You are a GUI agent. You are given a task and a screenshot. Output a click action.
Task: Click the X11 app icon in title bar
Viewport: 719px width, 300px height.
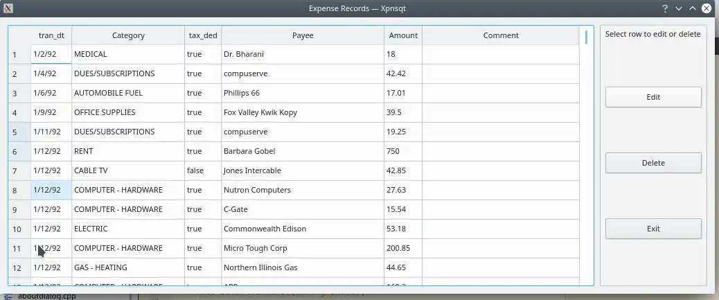pos(8,8)
